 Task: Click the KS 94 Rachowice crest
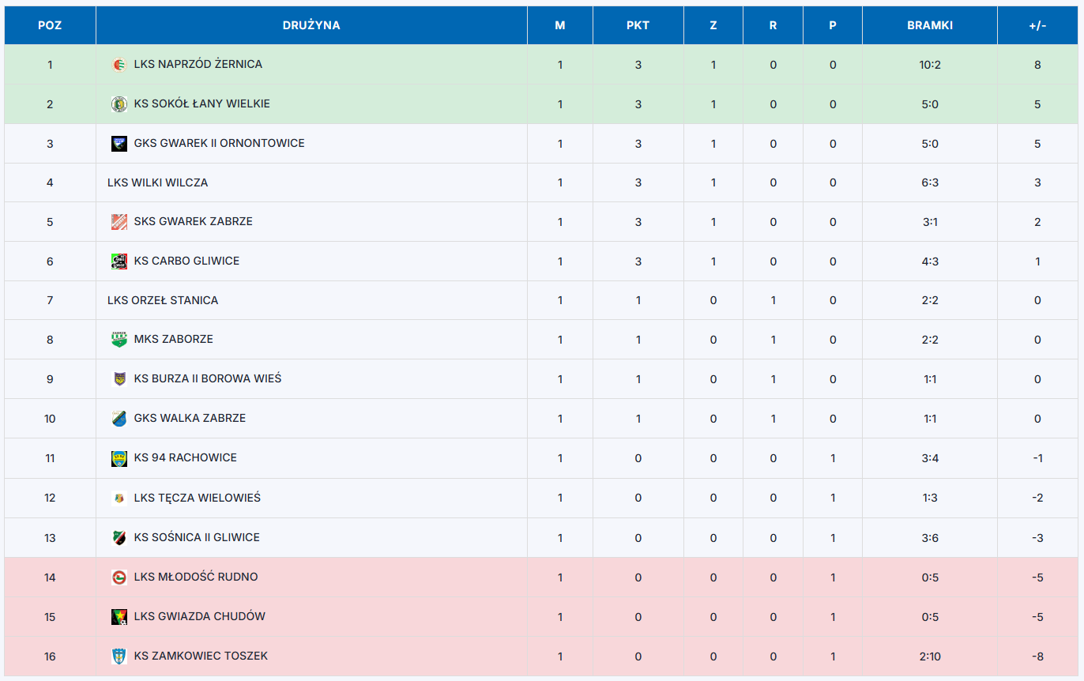click(119, 457)
